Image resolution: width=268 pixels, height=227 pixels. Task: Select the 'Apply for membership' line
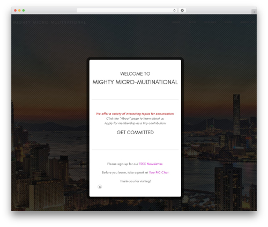(x=135, y=123)
